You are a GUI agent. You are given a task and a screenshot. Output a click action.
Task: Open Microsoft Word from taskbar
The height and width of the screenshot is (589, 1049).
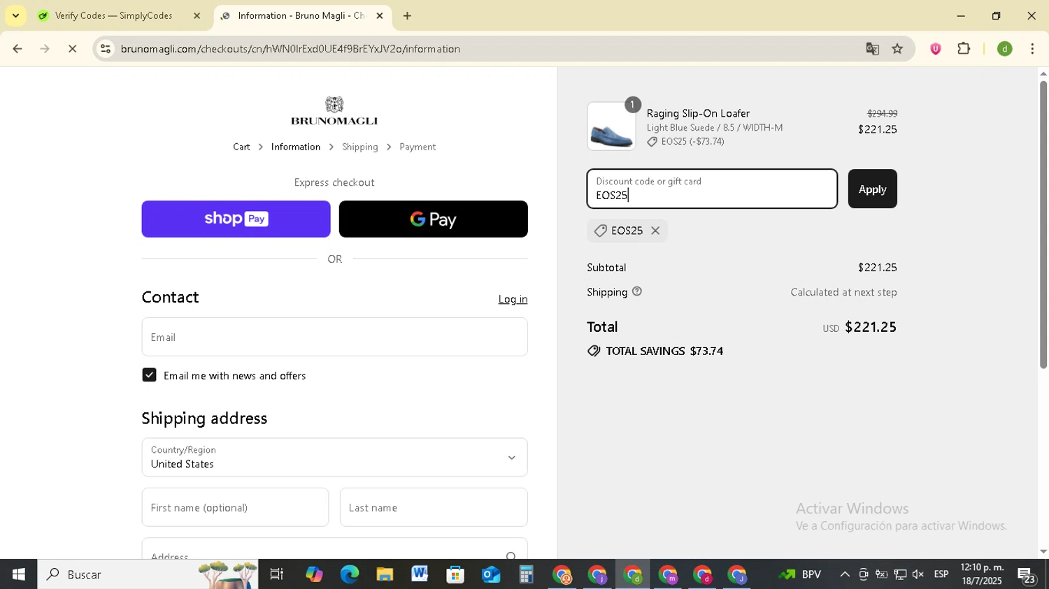[420, 574]
